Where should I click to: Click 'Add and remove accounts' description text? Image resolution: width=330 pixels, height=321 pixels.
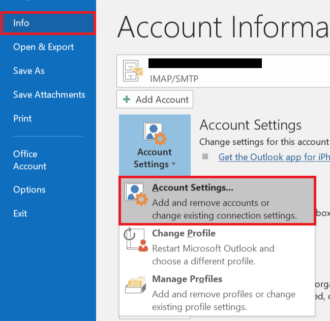tap(224, 209)
